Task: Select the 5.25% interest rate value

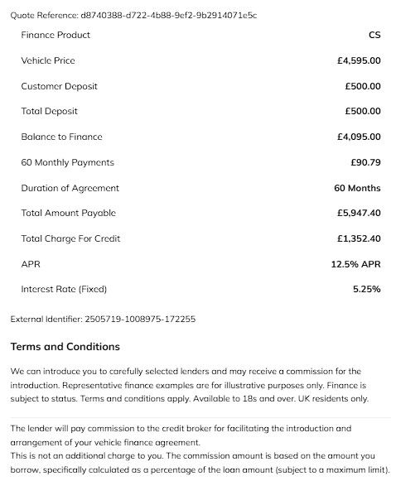Action: (366, 289)
